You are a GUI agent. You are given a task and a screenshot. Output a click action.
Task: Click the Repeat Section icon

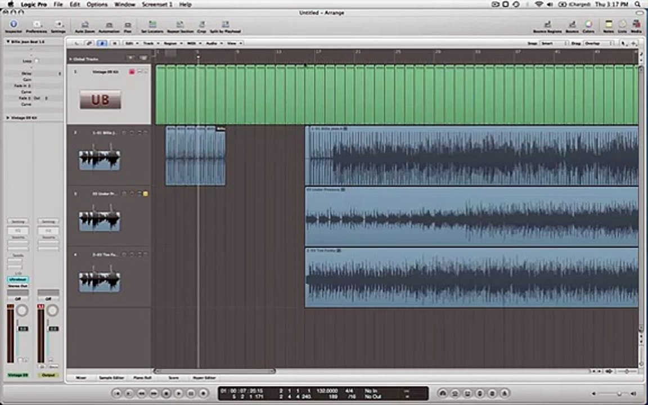coord(180,25)
